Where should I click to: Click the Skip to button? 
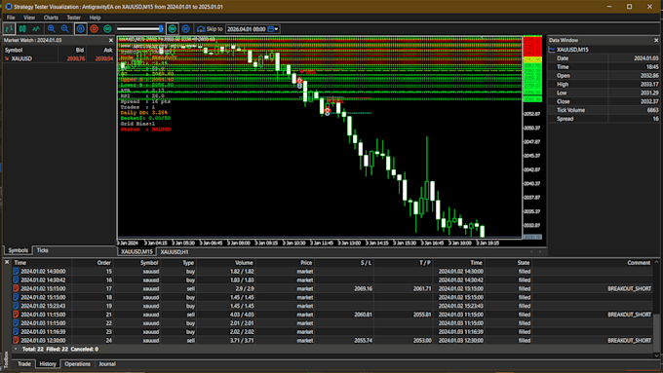210,28
